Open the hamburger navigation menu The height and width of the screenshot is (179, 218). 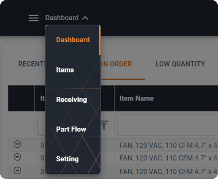tap(33, 18)
